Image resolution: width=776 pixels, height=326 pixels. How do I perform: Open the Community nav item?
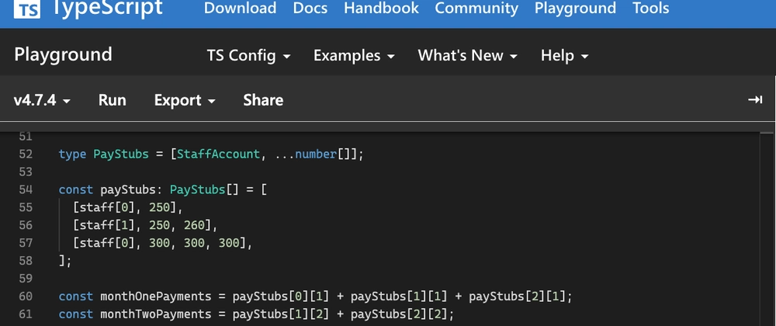coord(476,9)
